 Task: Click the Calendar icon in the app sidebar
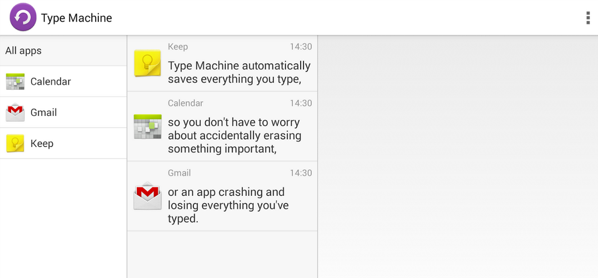[x=15, y=82]
